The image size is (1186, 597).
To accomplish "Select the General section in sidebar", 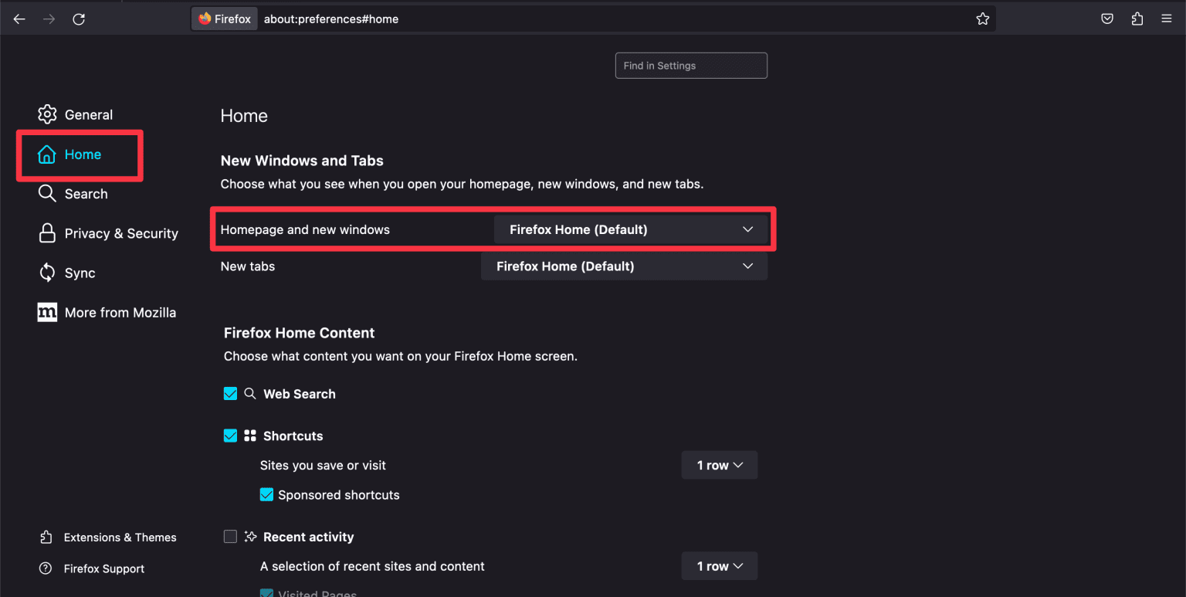I will click(87, 114).
